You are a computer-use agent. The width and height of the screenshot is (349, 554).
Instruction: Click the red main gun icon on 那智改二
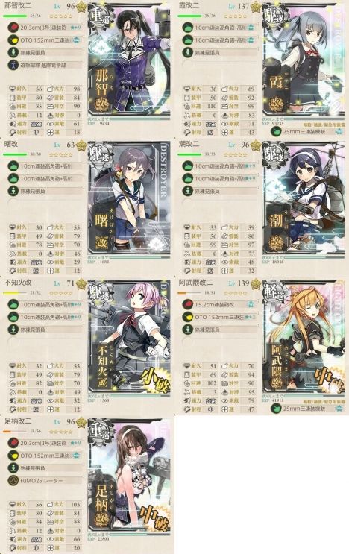pos(13,27)
